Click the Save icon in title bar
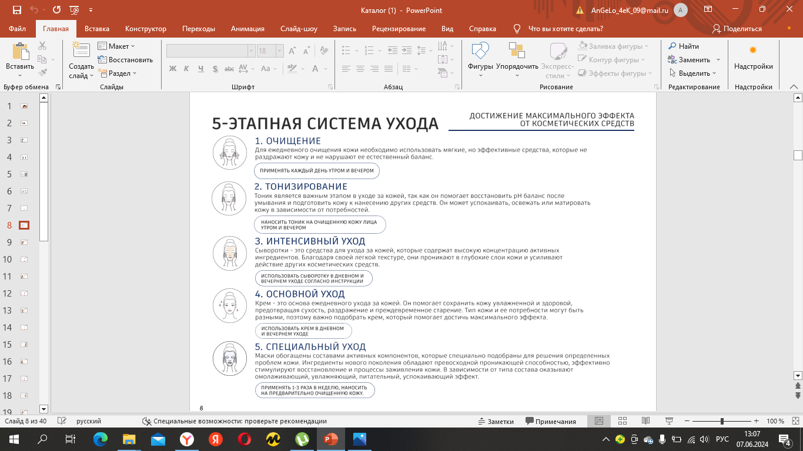This screenshot has width=803, height=451. click(x=16, y=10)
